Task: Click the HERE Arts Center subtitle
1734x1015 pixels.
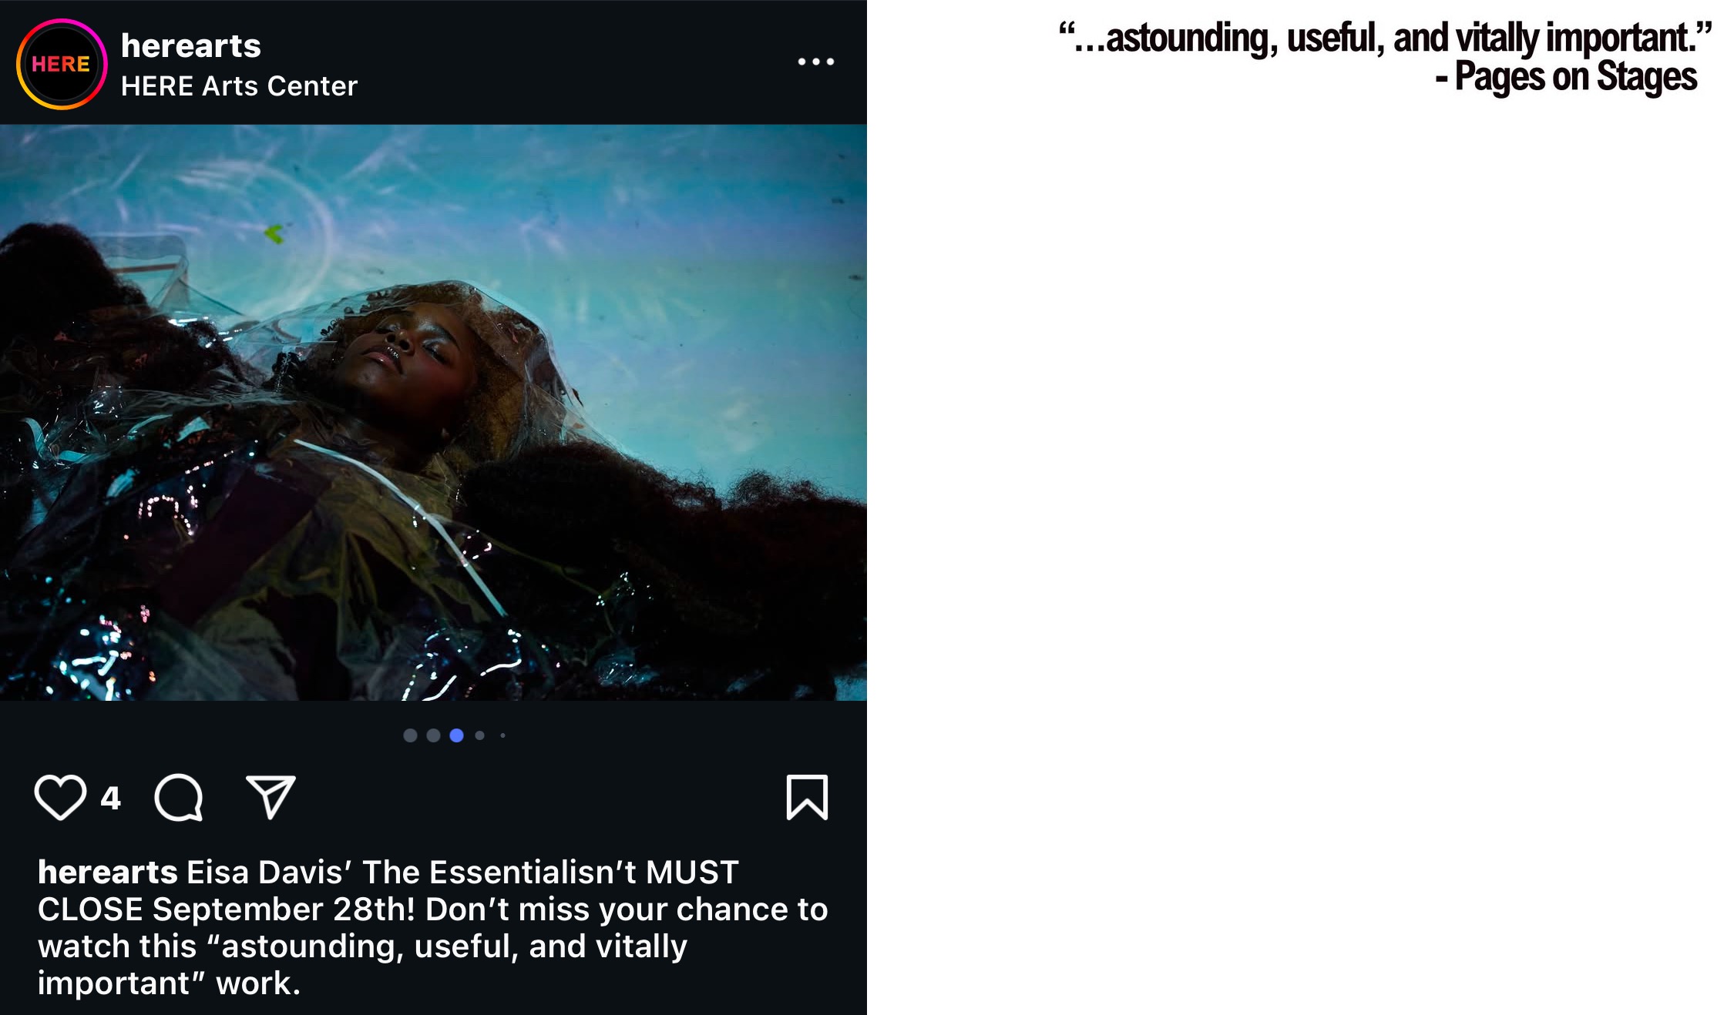Action: coord(239,86)
